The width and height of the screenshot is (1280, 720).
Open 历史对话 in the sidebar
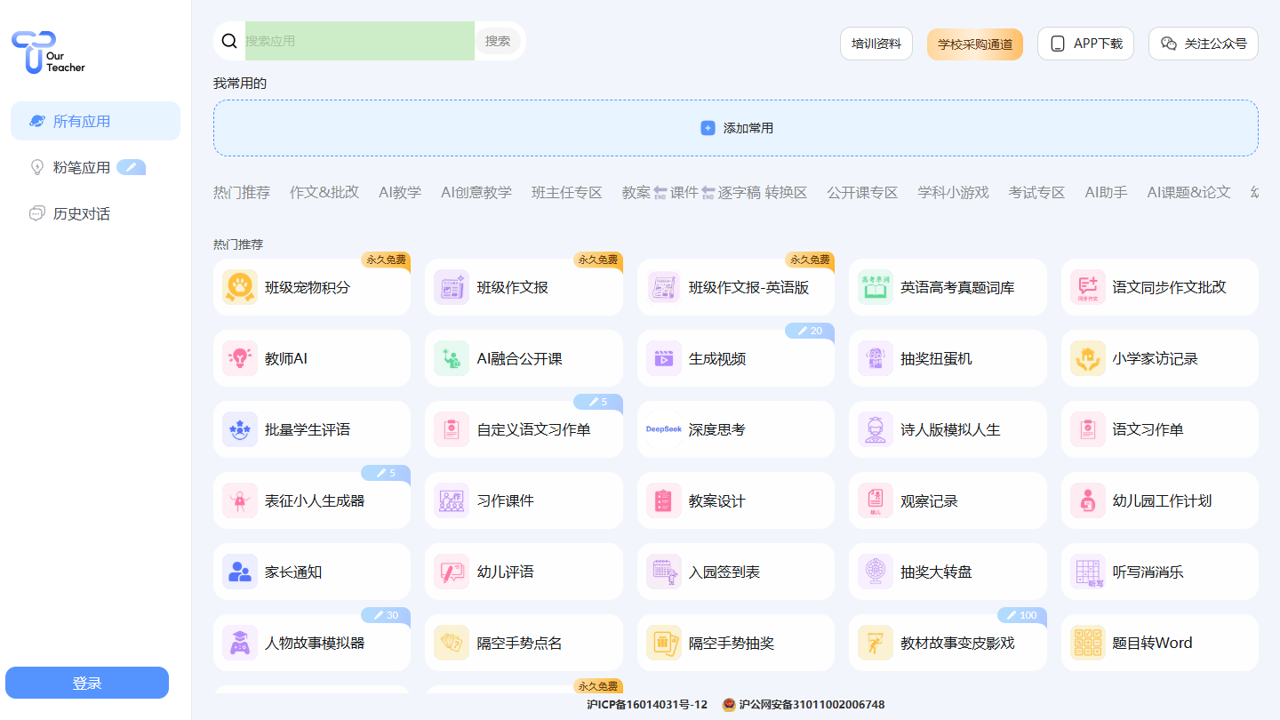pos(95,213)
